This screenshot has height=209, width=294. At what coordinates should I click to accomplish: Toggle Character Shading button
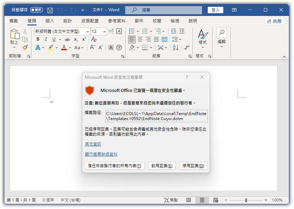tap(111, 47)
